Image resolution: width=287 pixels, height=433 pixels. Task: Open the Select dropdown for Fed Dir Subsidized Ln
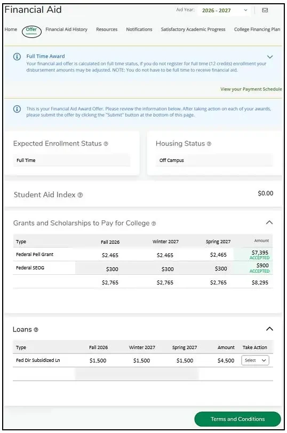[255, 360]
